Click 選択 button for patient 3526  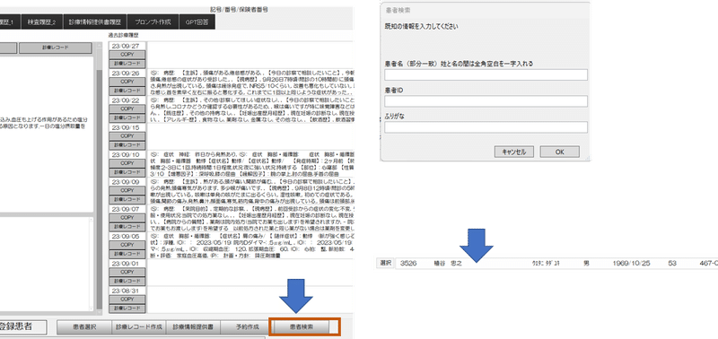point(385,263)
